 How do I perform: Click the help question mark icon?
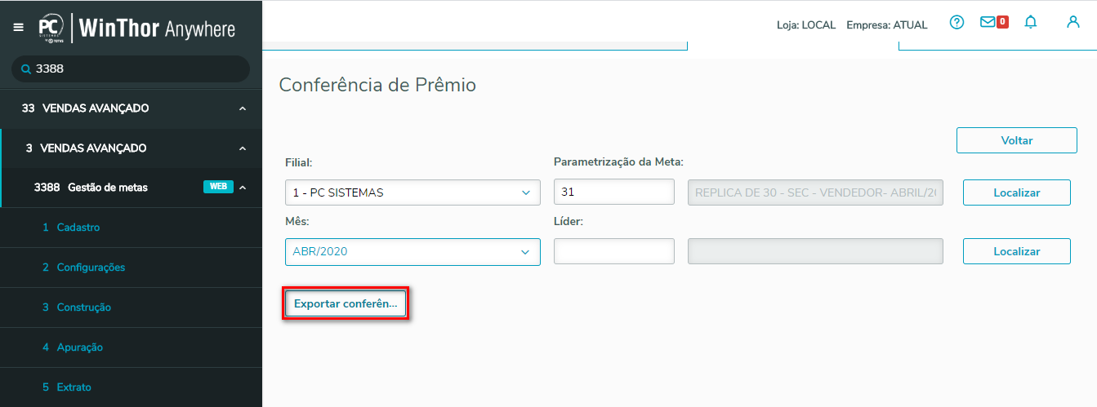click(x=957, y=23)
